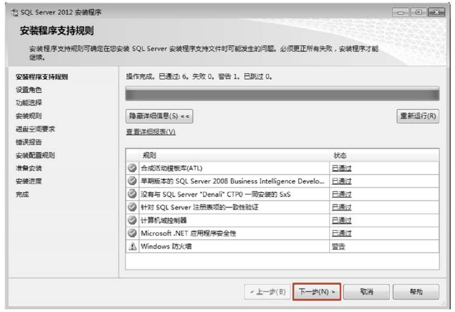Go back with 上一步(B) button
The height and width of the screenshot is (312, 455).
(268, 292)
